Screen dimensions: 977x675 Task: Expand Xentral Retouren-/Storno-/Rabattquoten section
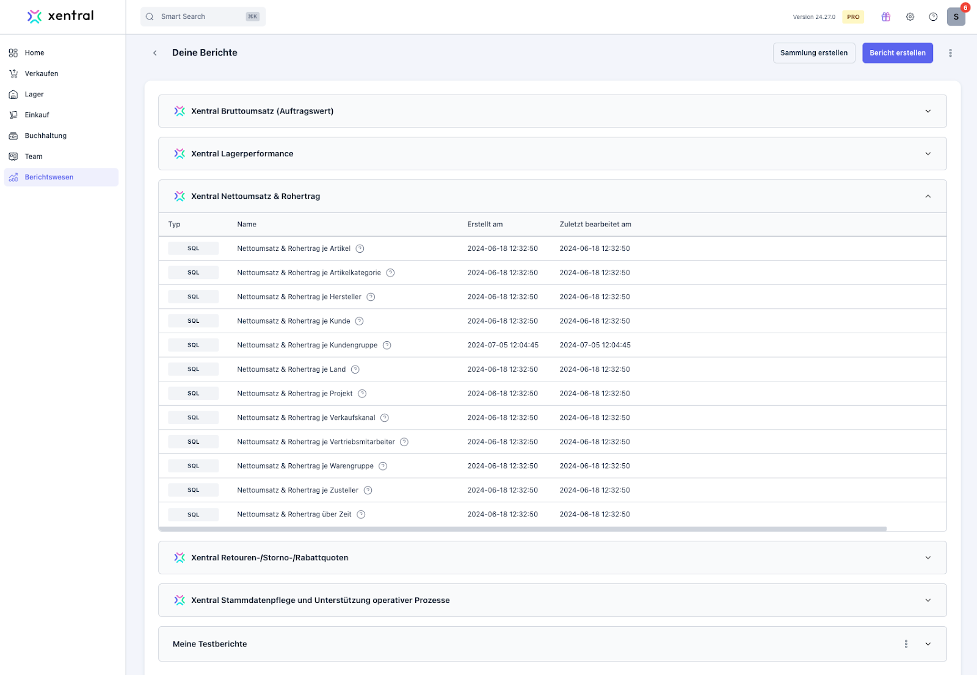click(x=928, y=558)
